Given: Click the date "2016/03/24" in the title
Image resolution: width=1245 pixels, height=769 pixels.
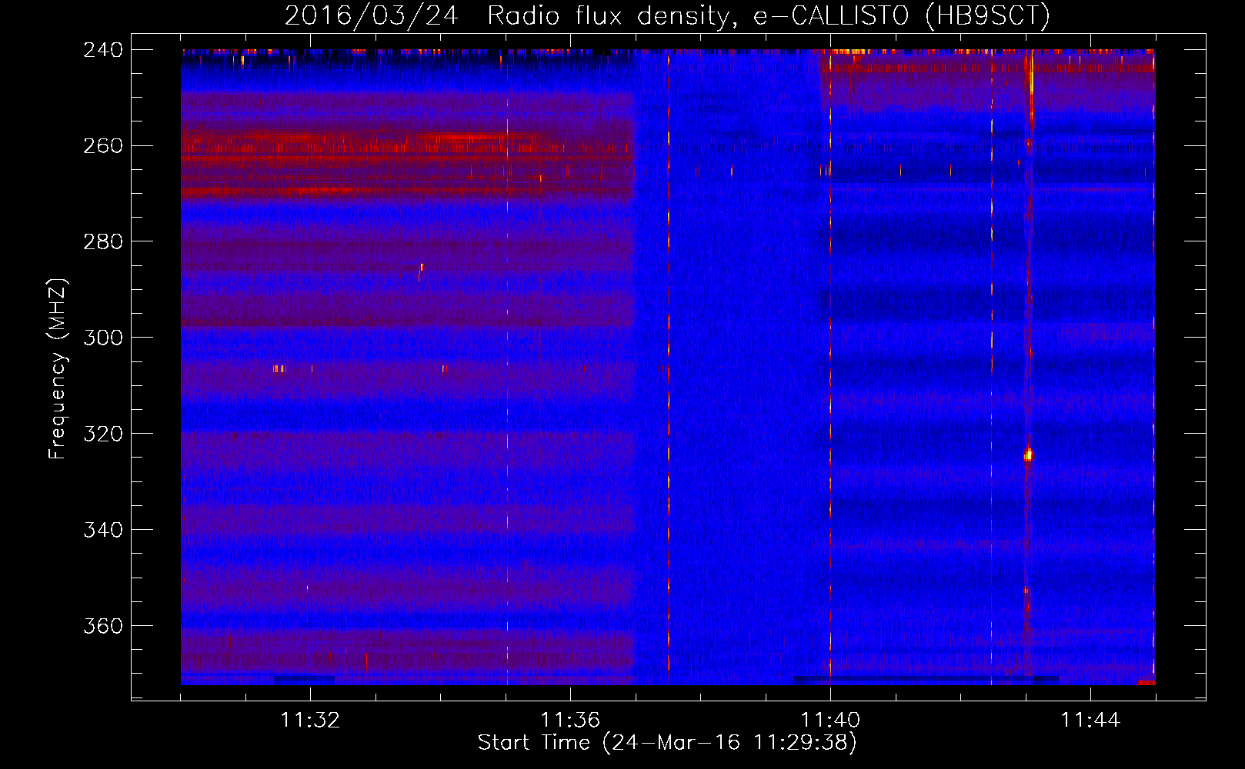Looking at the screenshot, I should pyautogui.click(x=372, y=15).
